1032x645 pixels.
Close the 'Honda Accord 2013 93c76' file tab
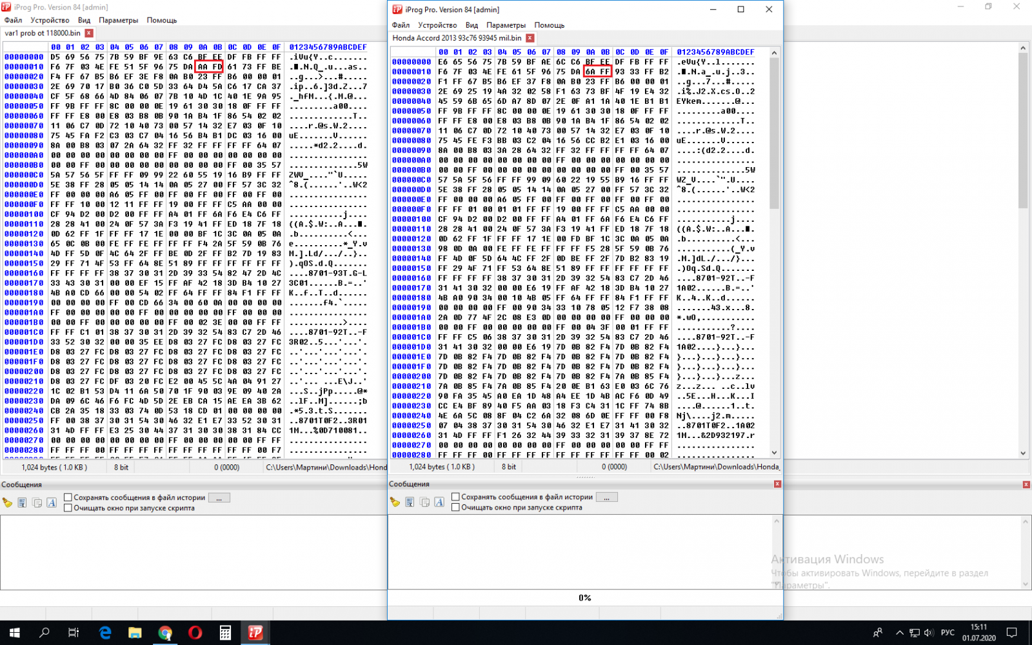click(530, 38)
